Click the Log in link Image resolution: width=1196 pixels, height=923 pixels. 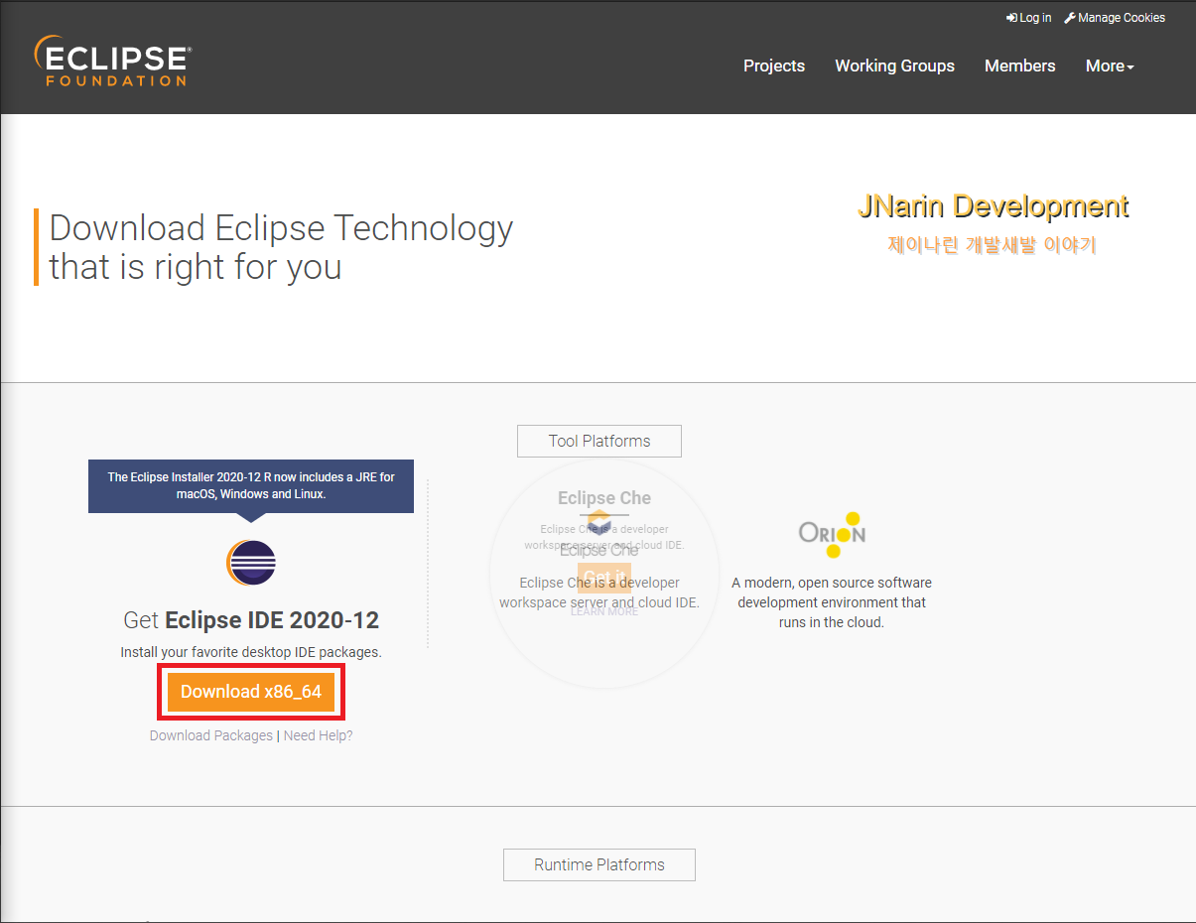point(1028,18)
